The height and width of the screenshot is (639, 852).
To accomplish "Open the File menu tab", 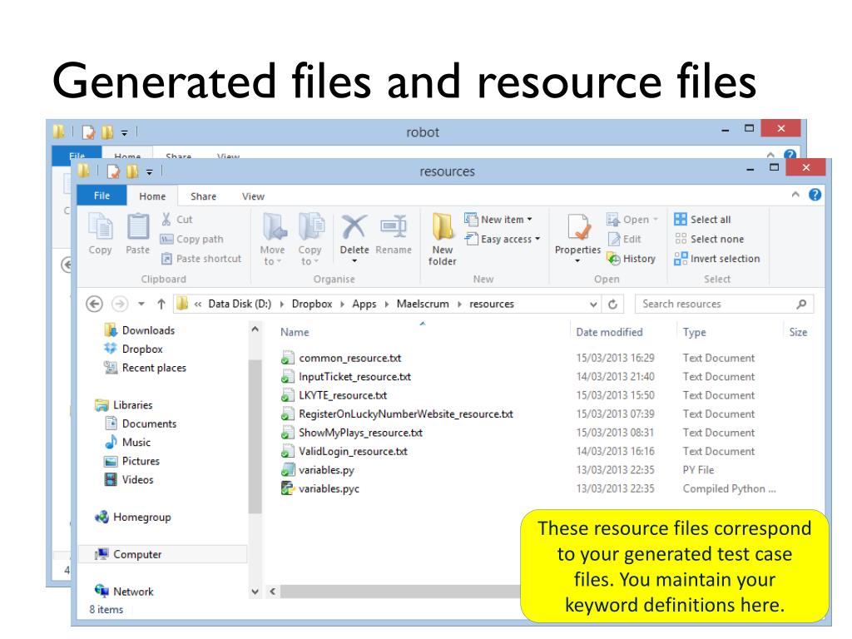I will [x=101, y=196].
